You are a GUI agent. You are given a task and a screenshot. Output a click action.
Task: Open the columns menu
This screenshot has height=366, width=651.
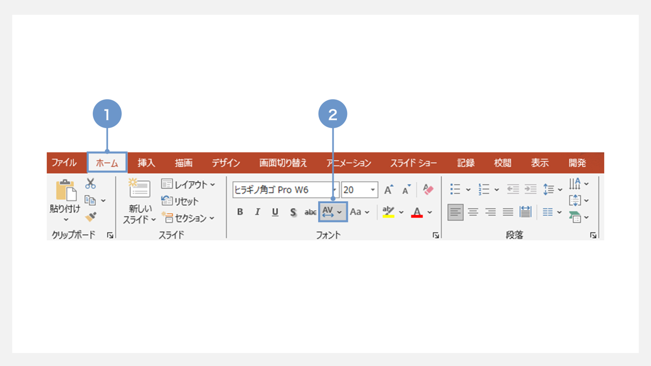click(552, 212)
